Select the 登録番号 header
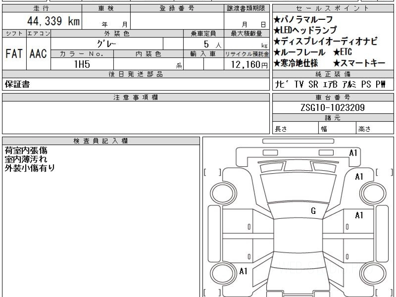Viewport: 396px width, 297px height. click(177, 9)
